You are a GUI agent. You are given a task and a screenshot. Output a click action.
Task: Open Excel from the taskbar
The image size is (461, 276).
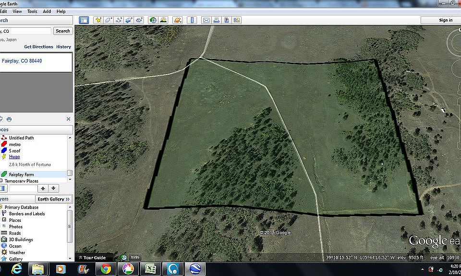click(x=150, y=269)
